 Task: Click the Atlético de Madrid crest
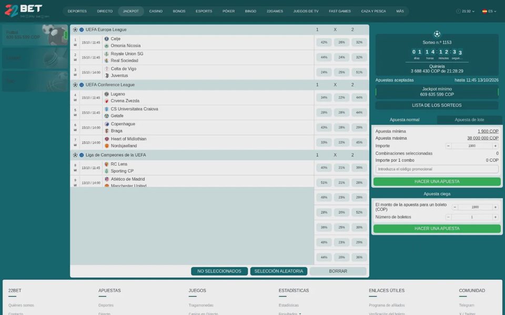pos(107,179)
